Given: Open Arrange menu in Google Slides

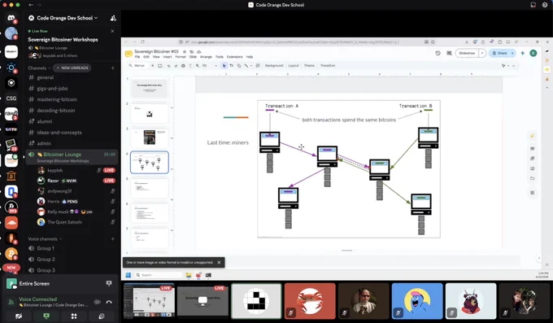Looking at the screenshot, I should click(206, 57).
